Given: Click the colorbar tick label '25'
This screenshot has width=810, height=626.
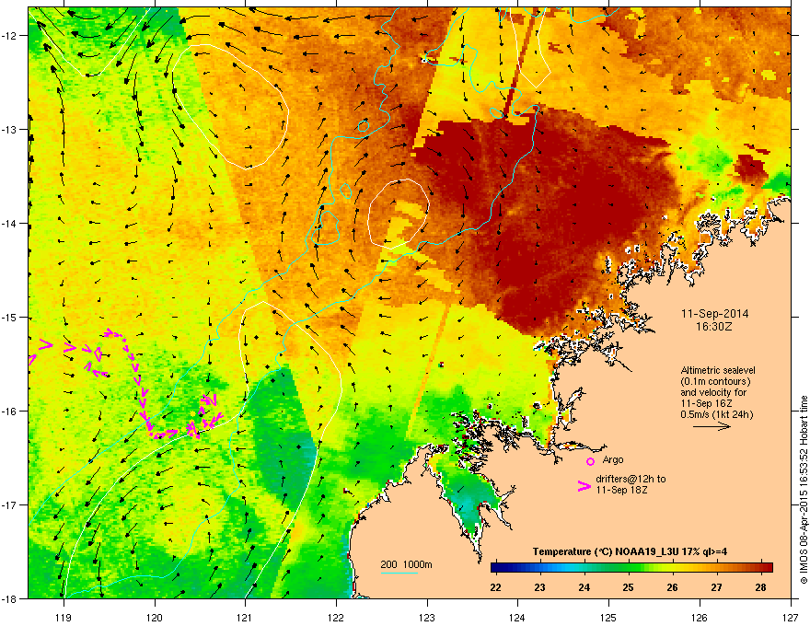Looking at the screenshot, I should [628, 587].
